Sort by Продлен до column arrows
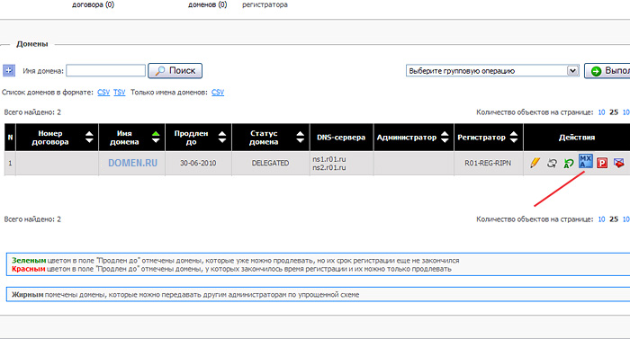The image size is (630, 339). 221,138
